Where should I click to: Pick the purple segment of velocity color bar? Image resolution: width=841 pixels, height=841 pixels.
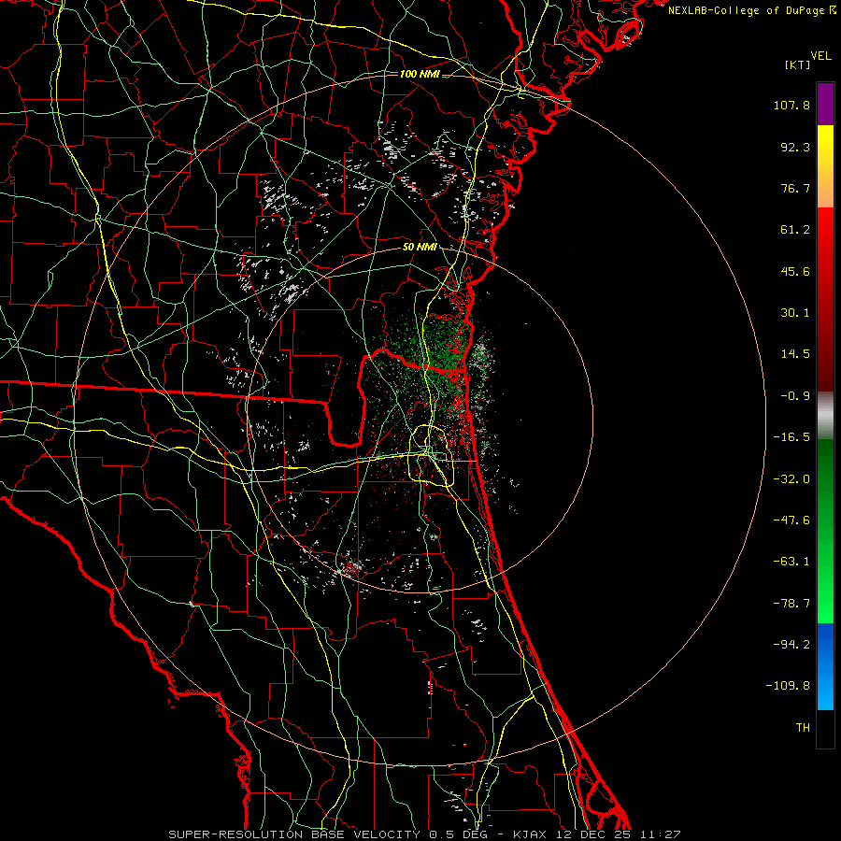pyautogui.click(x=825, y=105)
